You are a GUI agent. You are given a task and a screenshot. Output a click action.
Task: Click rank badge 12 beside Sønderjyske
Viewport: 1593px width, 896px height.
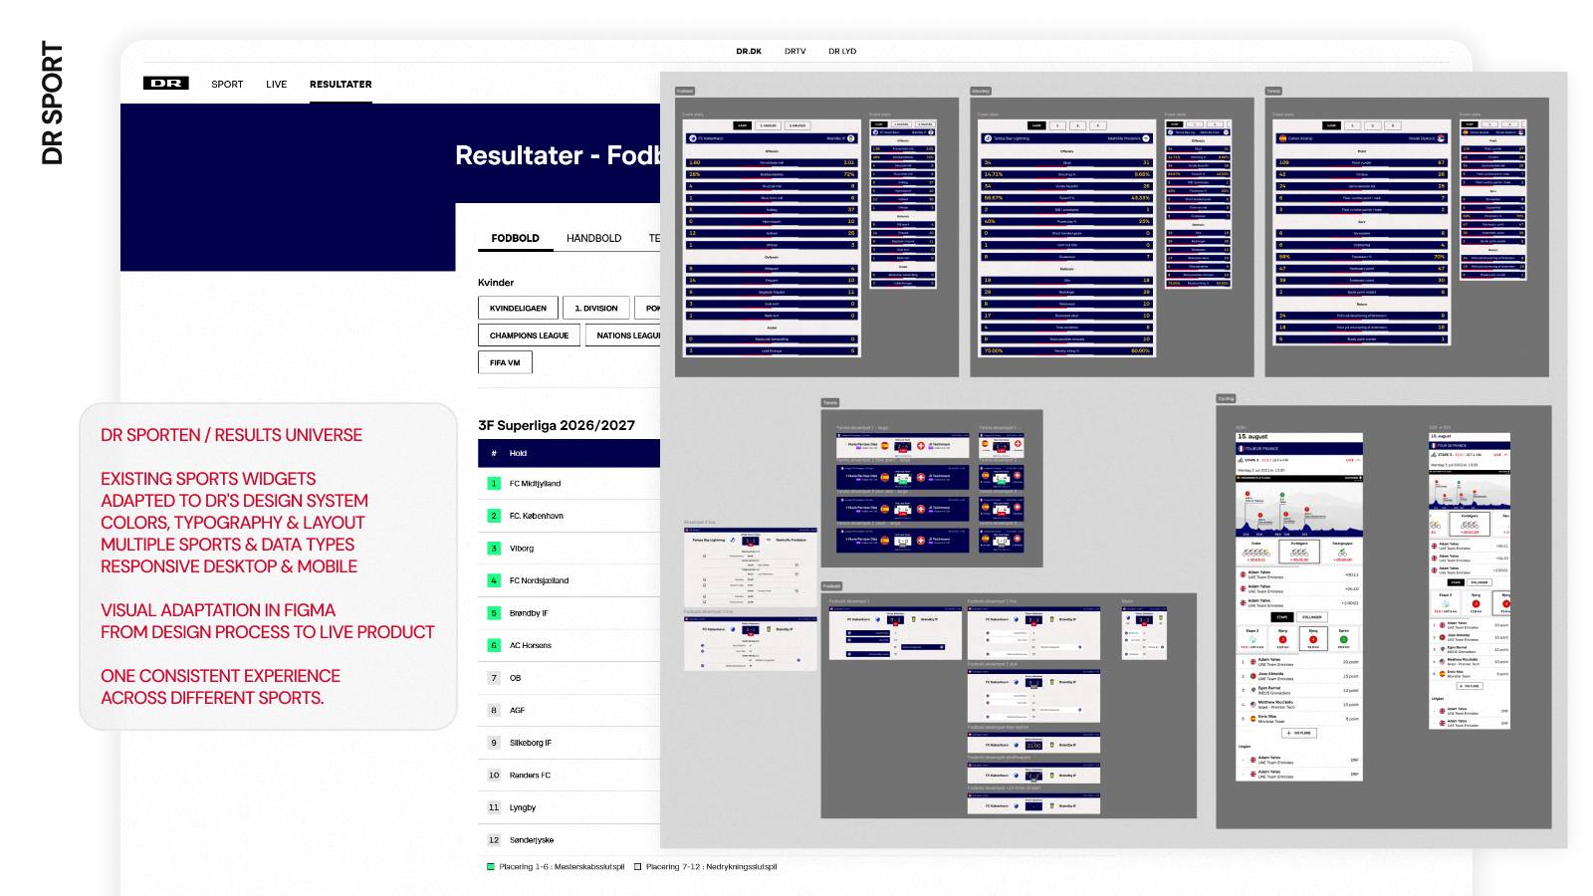tap(494, 840)
